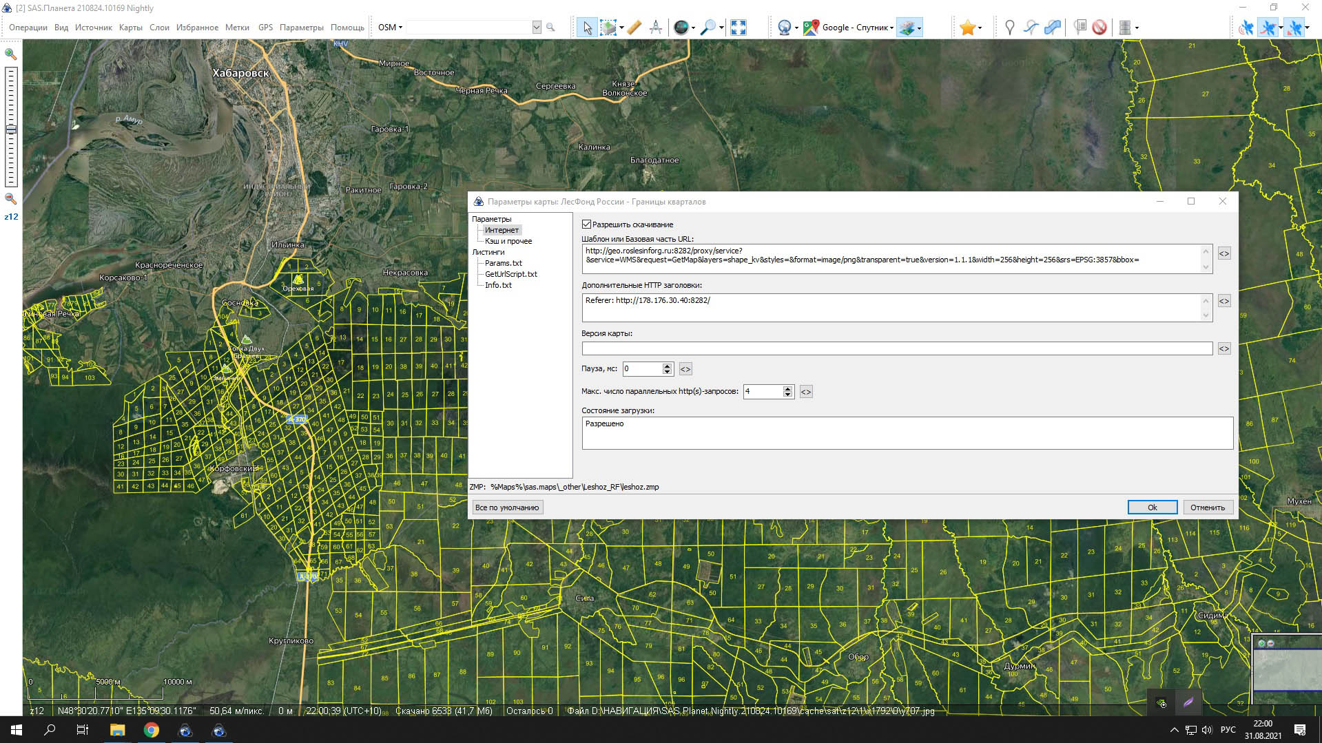Open the favorites star icon
Viewport: 1322px width, 743px height.
point(967,28)
